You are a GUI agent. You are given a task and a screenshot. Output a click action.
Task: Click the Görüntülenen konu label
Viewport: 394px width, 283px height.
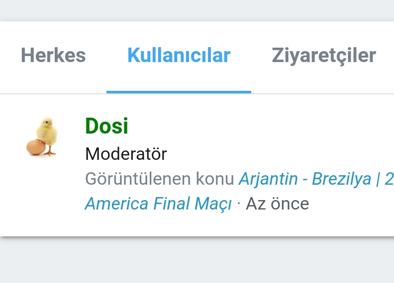160,179
